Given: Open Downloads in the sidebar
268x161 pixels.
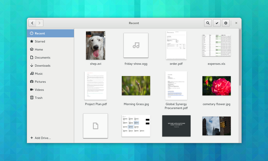Looking at the screenshot, I should (x=42, y=66).
